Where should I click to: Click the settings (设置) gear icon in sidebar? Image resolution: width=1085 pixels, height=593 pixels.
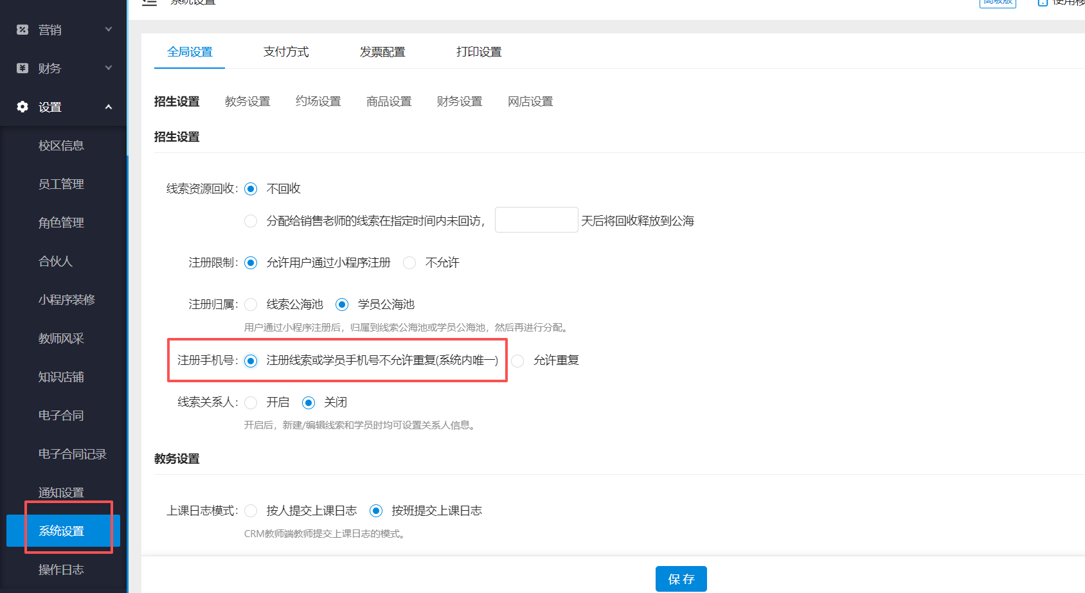(22, 107)
